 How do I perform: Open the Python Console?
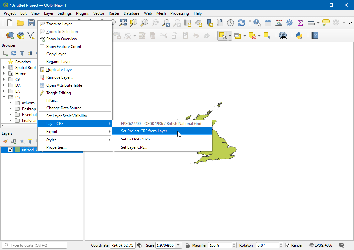(299, 35)
